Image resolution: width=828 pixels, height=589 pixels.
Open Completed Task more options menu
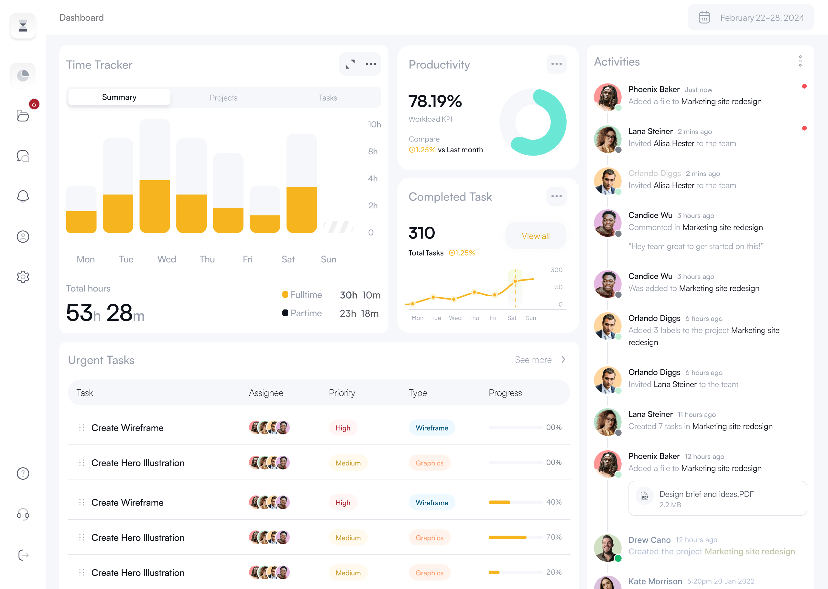click(556, 196)
